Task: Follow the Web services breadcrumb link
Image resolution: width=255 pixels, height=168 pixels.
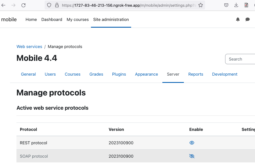Action: 29,47
